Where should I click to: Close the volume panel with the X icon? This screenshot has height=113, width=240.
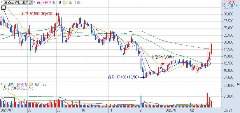(238, 84)
